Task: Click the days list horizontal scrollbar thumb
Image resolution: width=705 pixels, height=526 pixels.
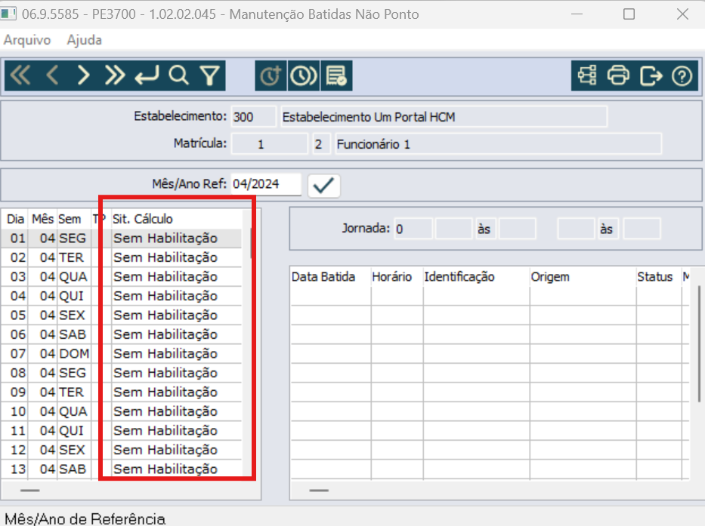Action: [30, 491]
